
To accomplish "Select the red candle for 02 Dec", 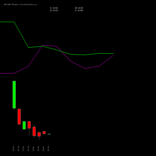I will point(39,134).
